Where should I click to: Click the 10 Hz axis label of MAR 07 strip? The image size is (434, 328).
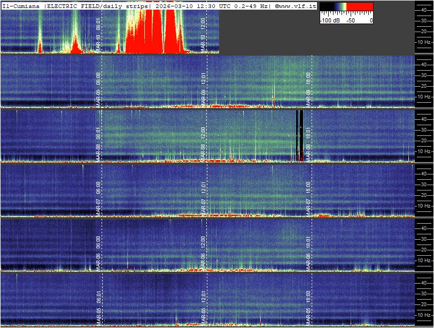(424, 206)
